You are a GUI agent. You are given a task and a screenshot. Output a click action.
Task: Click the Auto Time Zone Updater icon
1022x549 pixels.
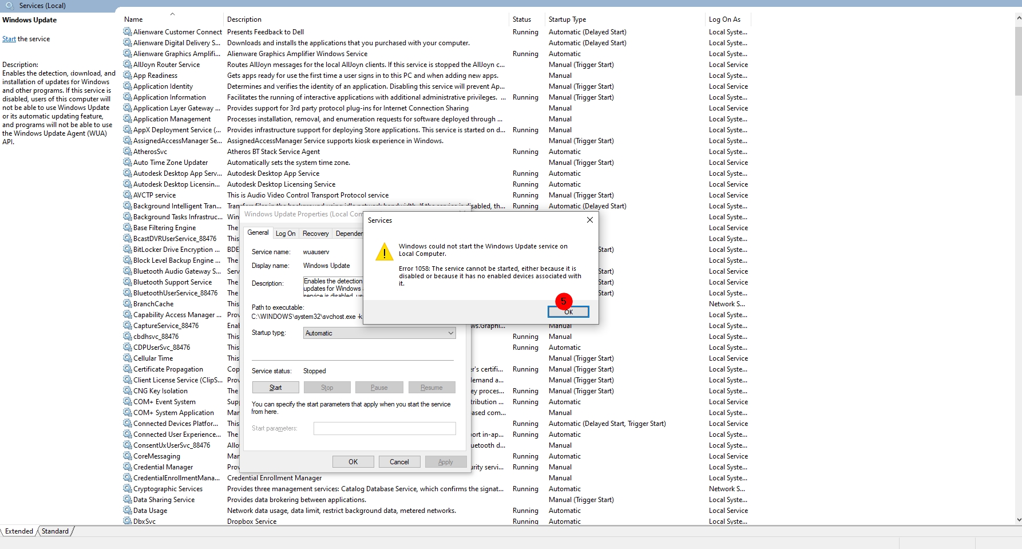127,163
